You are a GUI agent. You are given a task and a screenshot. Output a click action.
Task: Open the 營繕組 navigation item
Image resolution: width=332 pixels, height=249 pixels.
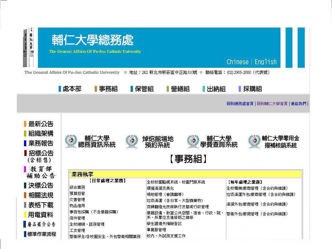(178, 89)
